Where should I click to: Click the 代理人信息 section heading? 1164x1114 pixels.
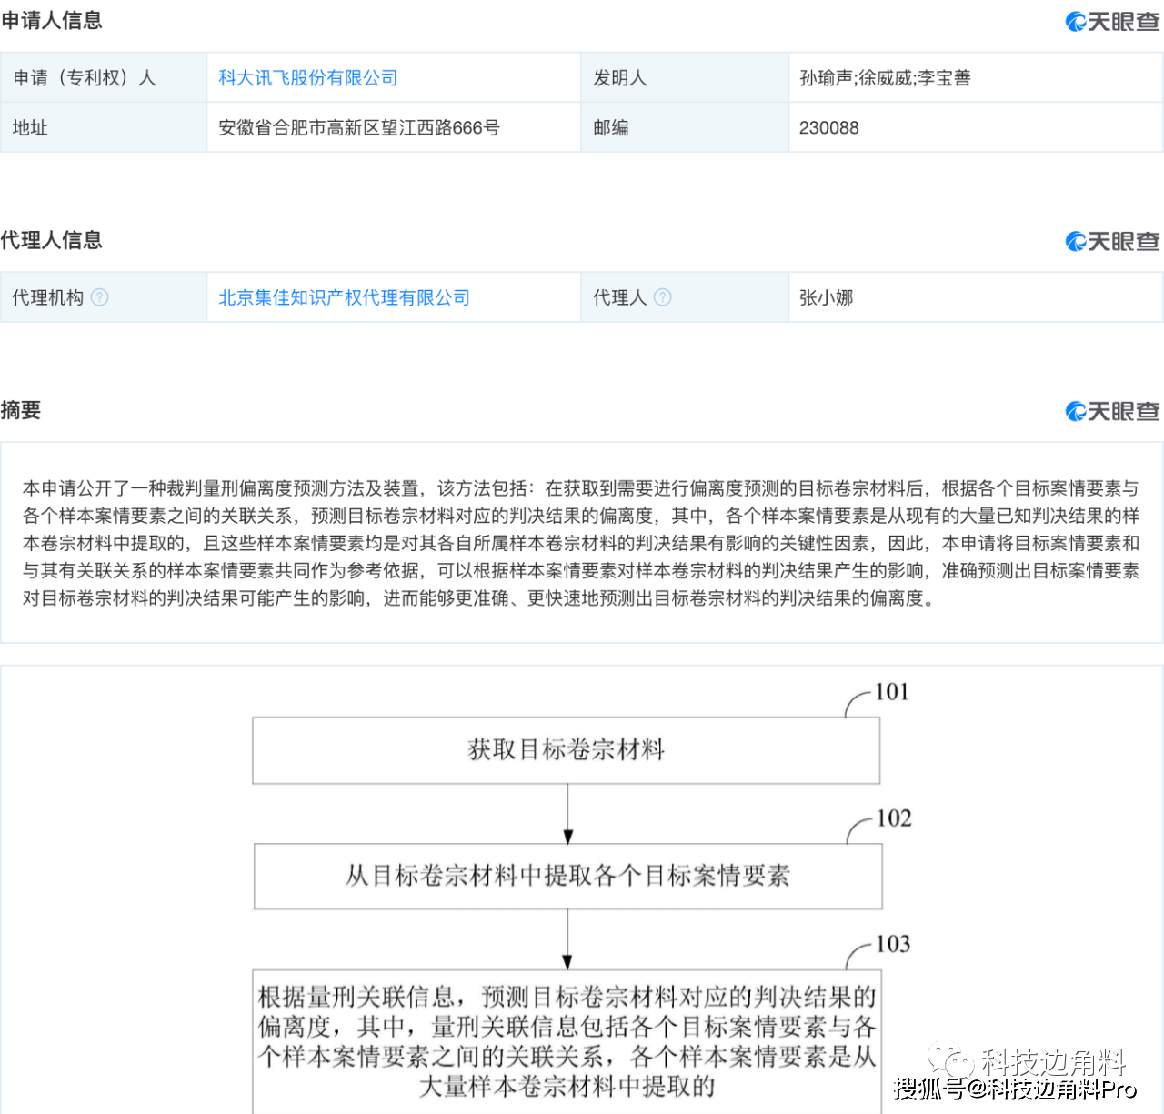tap(52, 240)
